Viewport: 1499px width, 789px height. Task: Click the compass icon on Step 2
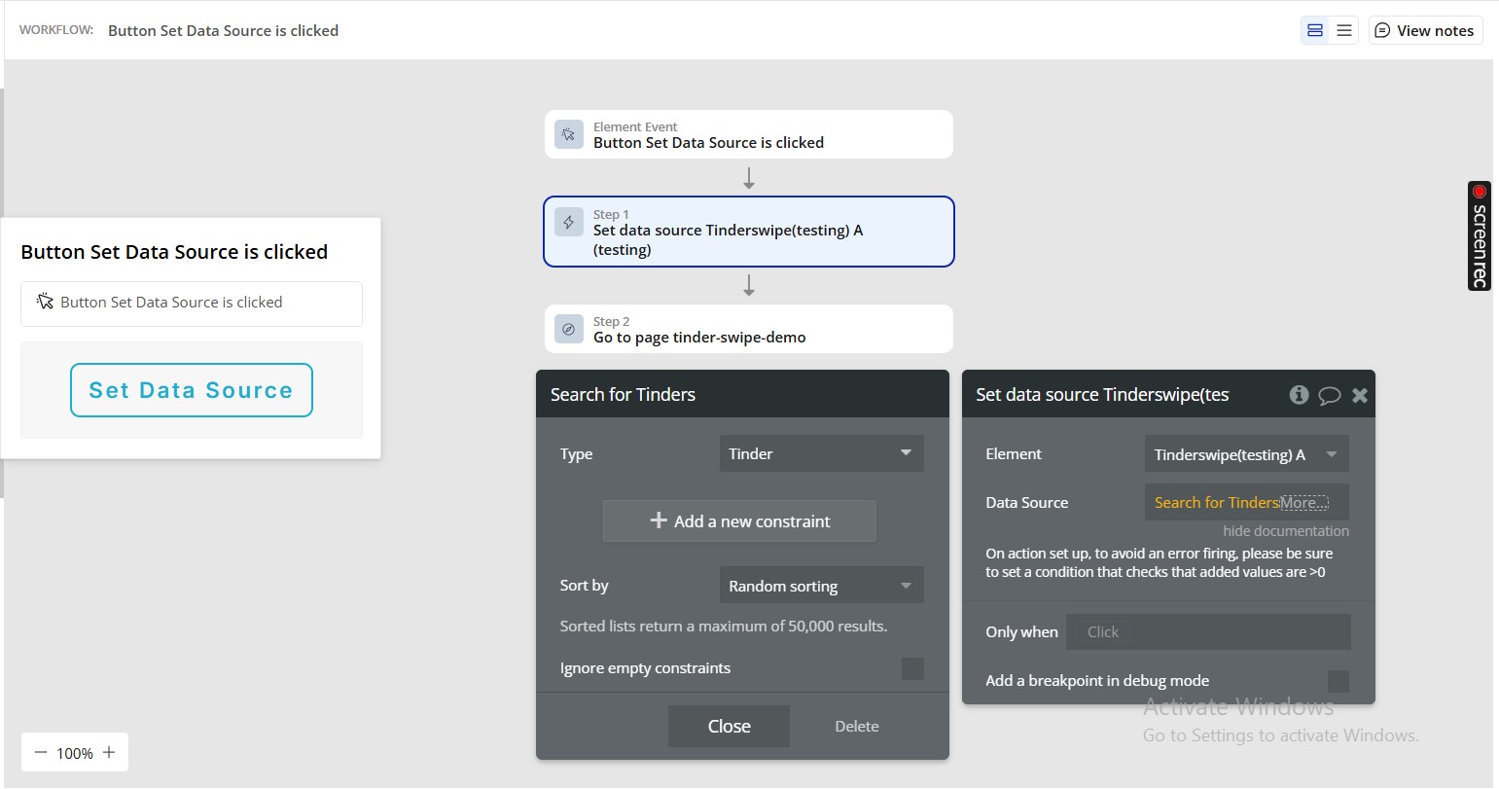click(x=568, y=329)
